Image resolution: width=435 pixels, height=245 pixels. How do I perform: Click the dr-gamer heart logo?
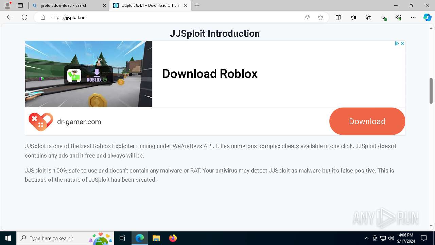pyautogui.click(x=41, y=122)
